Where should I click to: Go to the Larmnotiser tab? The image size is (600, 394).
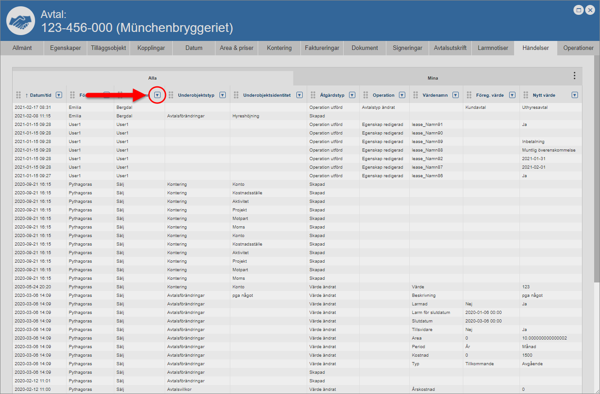[493, 48]
